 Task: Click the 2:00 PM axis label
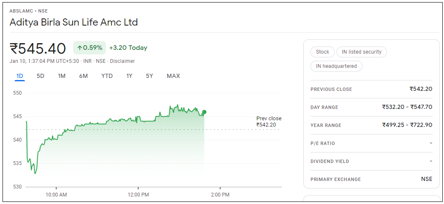[x=220, y=195]
